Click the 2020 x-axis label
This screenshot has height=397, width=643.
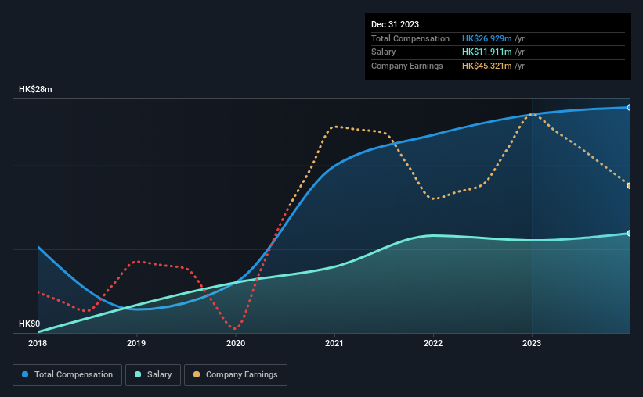[236, 343]
